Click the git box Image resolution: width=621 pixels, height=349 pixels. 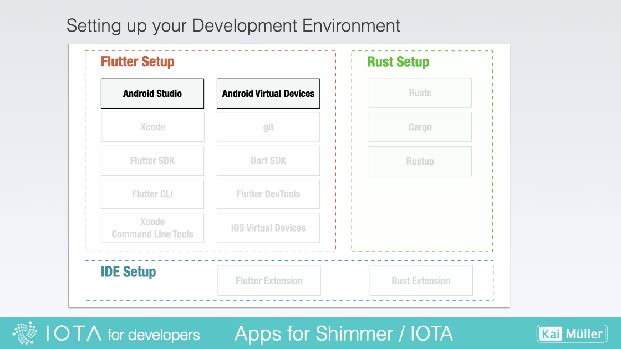pos(268,127)
